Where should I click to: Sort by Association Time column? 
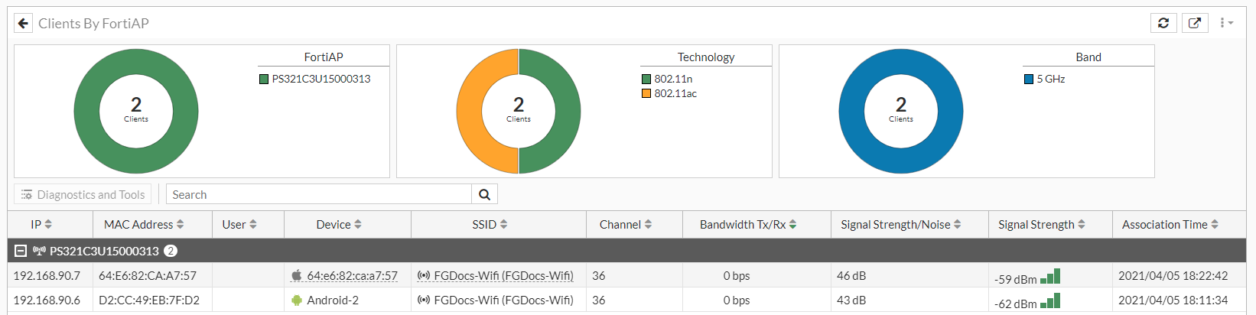(x=1170, y=225)
